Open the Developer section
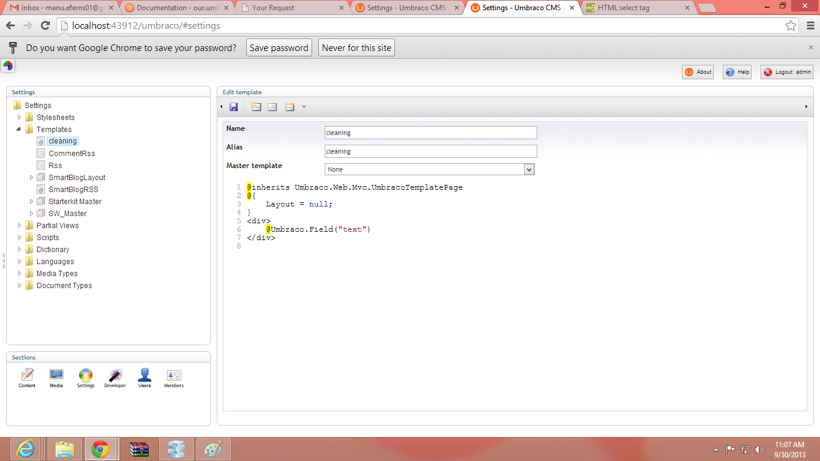Image resolution: width=820 pixels, height=461 pixels. 115,379
